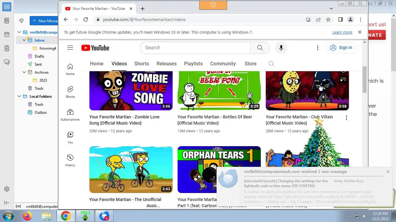Show hidden system tray icons arrow

point(350,216)
